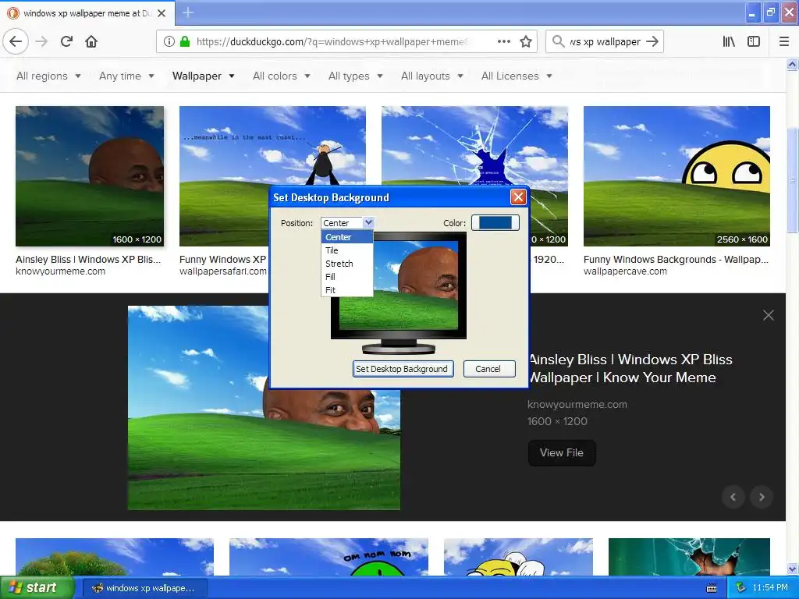Open the Windows Start button
Viewport: 799px width, 599px height.
pos(37,587)
